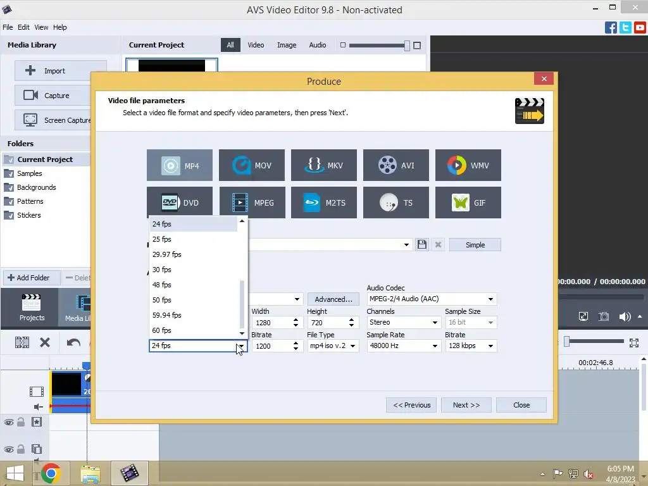Select the MPEG output format

click(x=252, y=202)
